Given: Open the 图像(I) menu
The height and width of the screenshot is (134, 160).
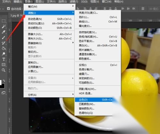Looking at the screenshot, I should tap(29, 2).
